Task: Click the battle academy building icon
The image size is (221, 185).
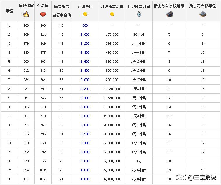Action: [169, 14]
